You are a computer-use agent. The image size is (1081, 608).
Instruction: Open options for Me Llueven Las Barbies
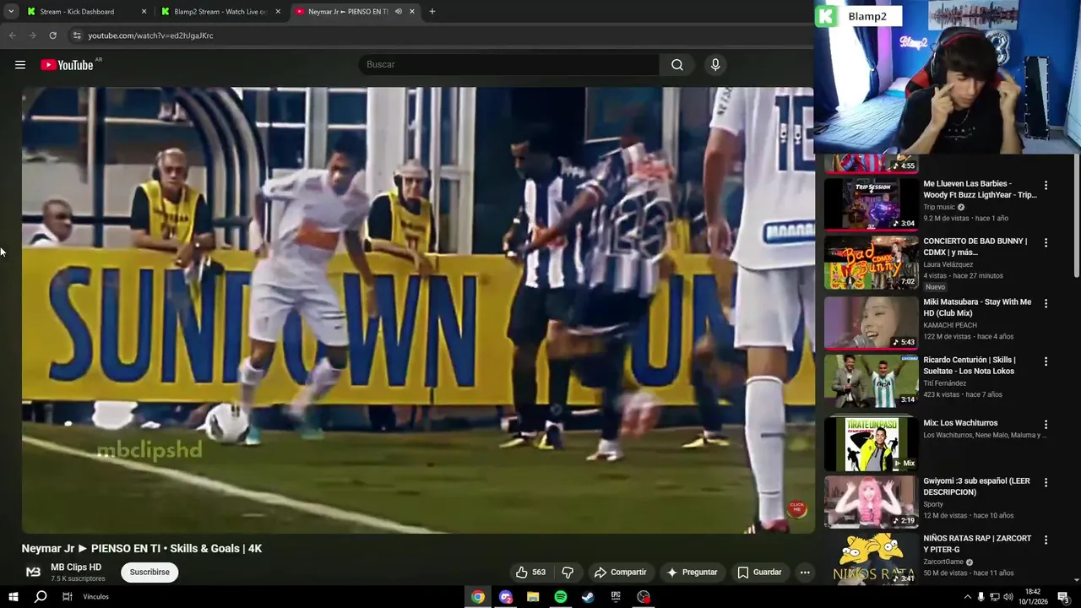click(1046, 185)
